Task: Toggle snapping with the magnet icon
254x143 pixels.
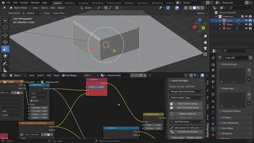Action: coord(106,8)
